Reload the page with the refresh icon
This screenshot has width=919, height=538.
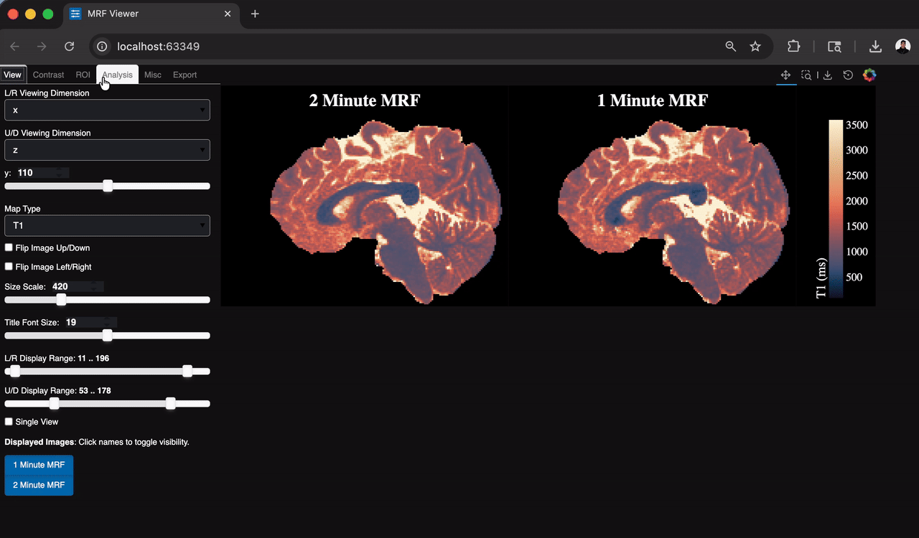pyautogui.click(x=69, y=46)
